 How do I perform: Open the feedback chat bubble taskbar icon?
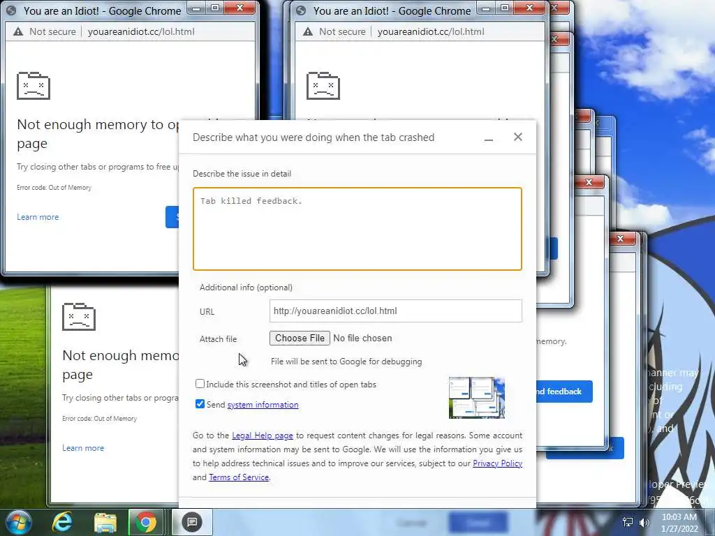tap(192, 522)
